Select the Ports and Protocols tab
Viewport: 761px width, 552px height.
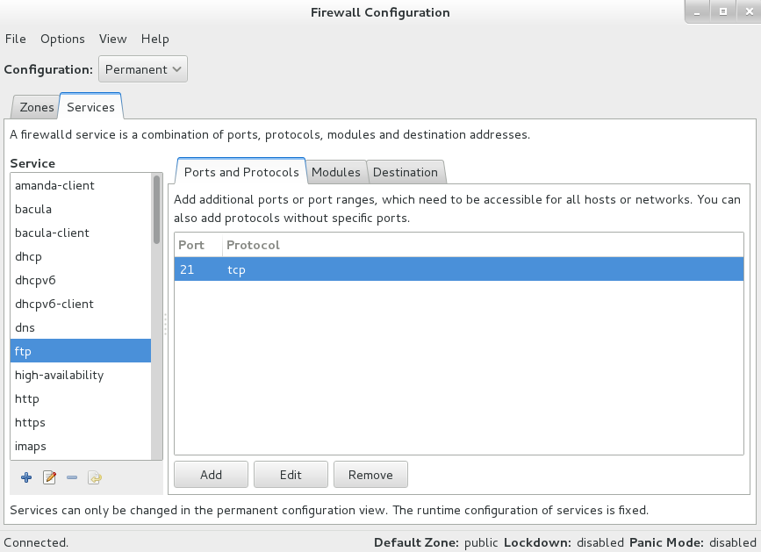point(240,172)
